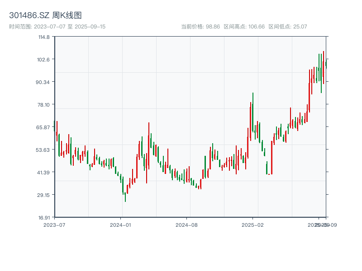This screenshot has width=362, height=271.
Task: Click y-axis label 53.63
Action: click(x=43, y=150)
